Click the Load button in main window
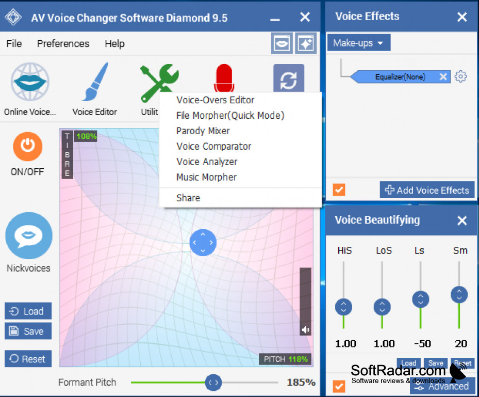Image resolution: width=479 pixels, height=397 pixels. click(28, 311)
